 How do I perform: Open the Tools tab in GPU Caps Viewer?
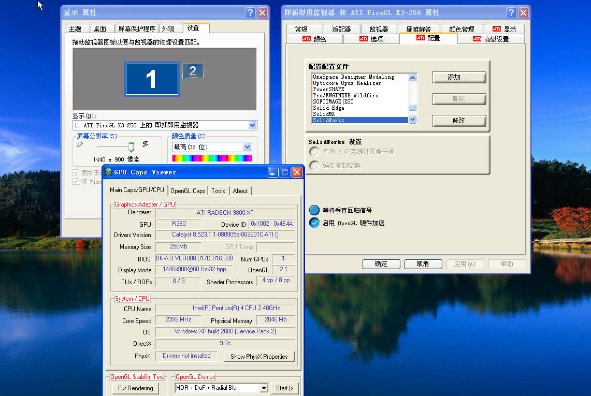218,191
